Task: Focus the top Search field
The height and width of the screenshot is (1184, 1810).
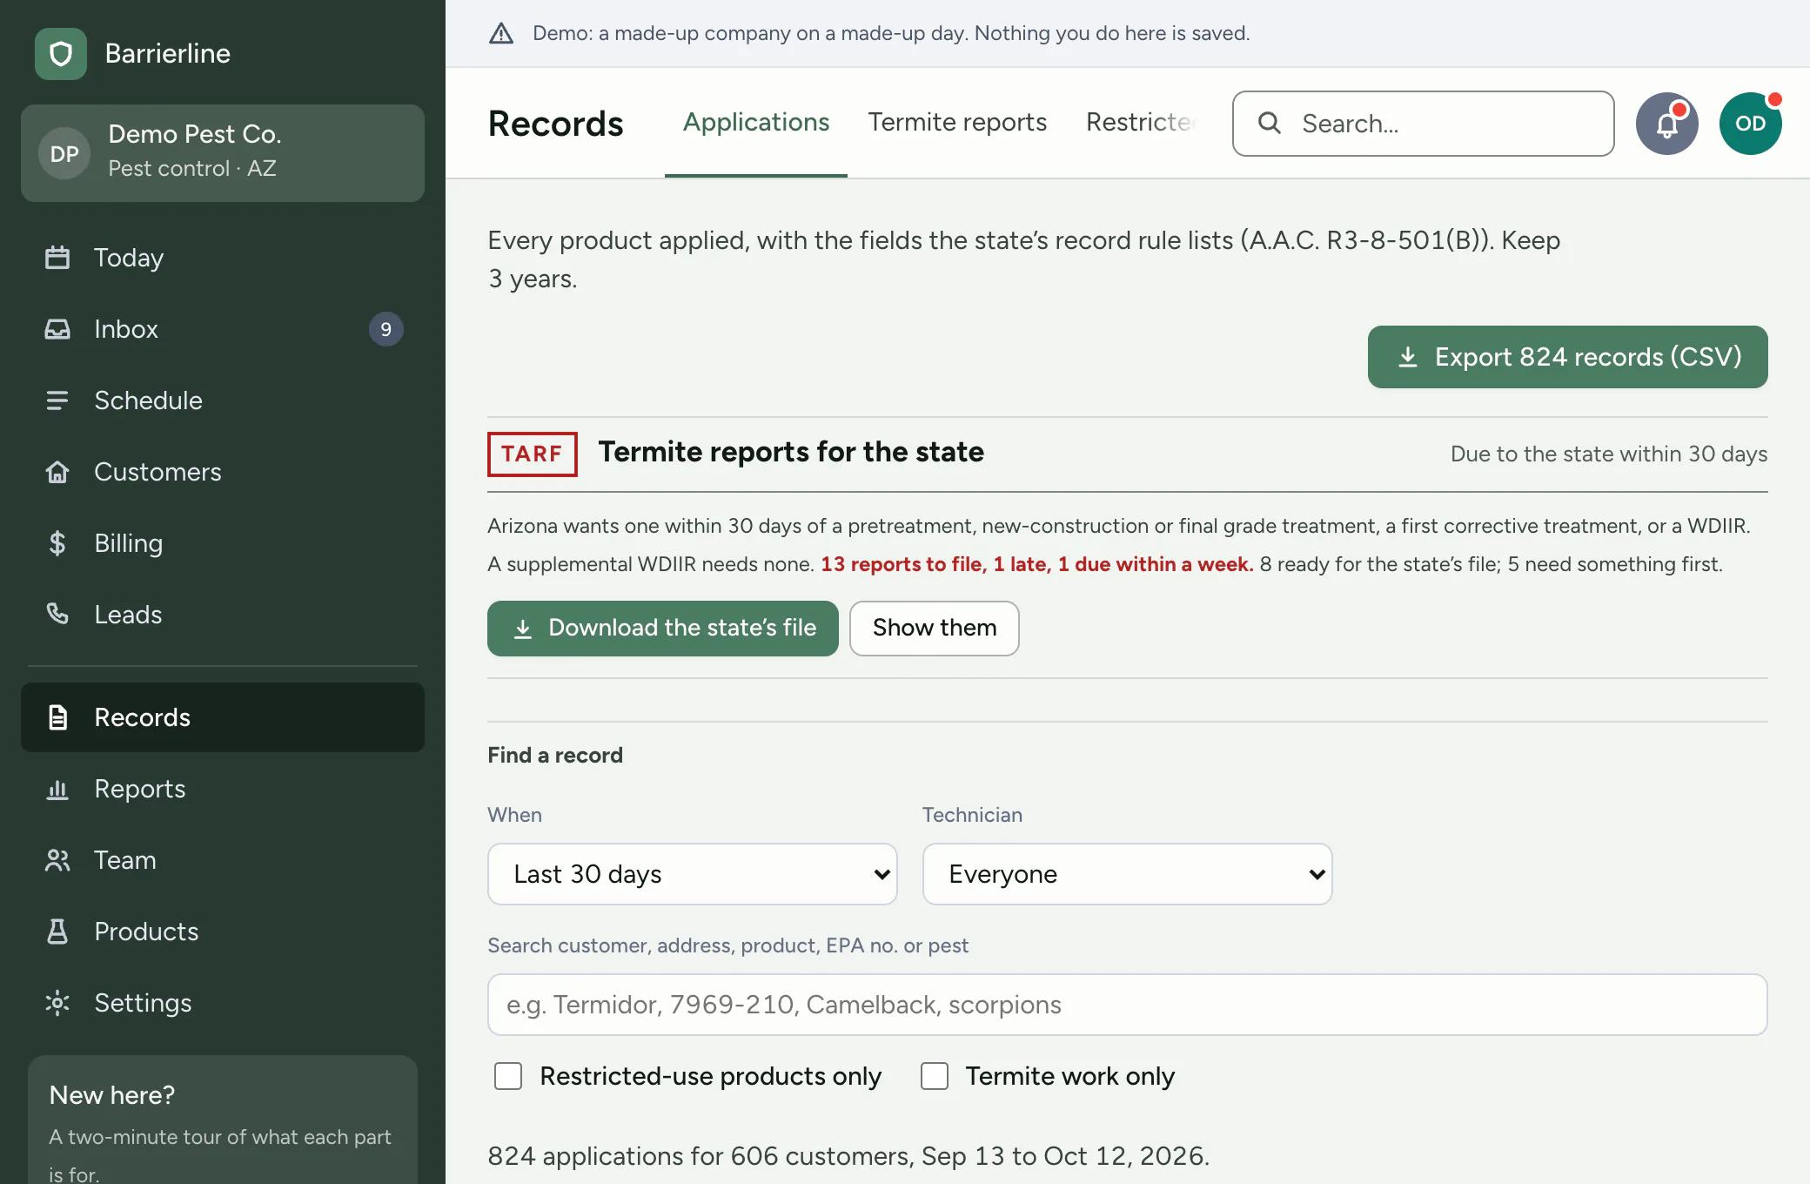Action: coord(1424,124)
